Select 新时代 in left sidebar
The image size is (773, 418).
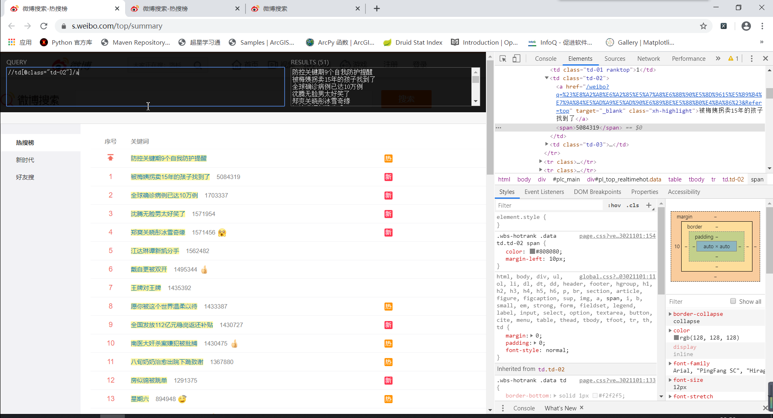pyautogui.click(x=25, y=160)
